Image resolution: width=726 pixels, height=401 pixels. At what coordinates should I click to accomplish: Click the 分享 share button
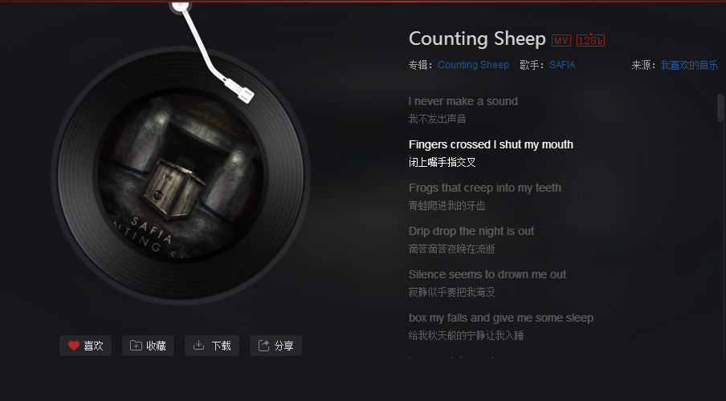tap(276, 346)
